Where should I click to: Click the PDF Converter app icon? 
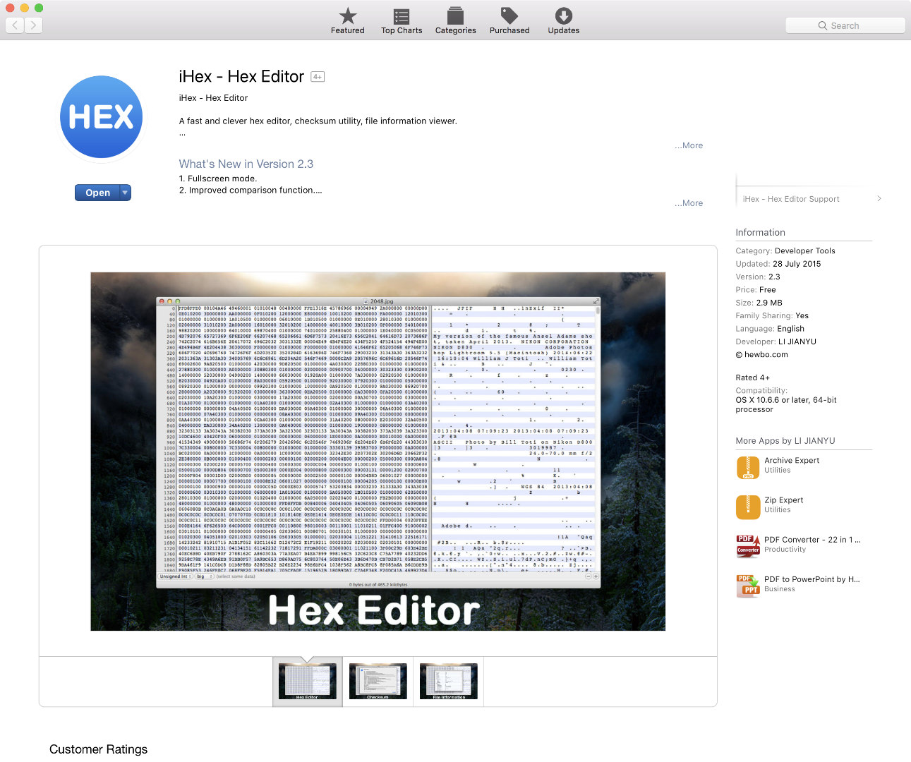[x=748, y=546]
